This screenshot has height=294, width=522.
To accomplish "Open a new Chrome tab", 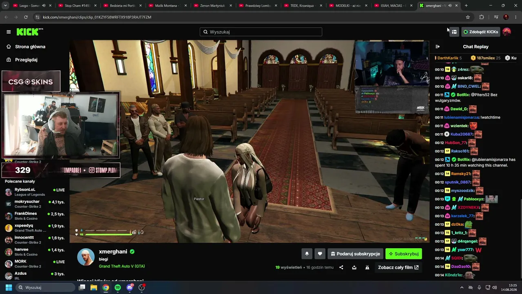I will [x=466, y=6].
